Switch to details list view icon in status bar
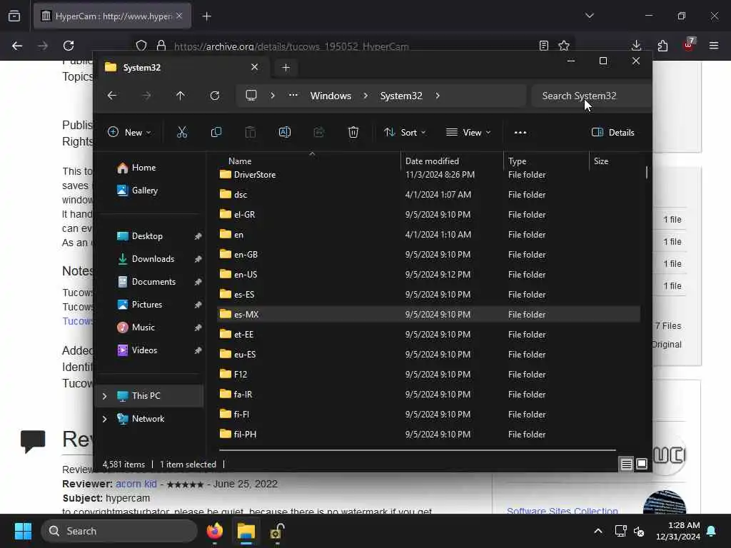 point(626,464)
